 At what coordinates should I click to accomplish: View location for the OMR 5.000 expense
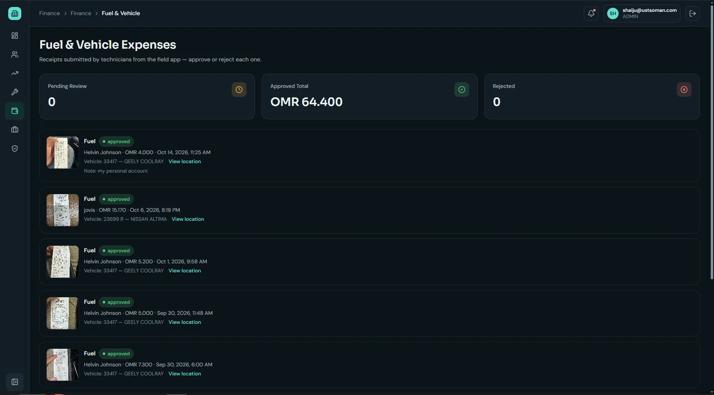click(185, 322)
